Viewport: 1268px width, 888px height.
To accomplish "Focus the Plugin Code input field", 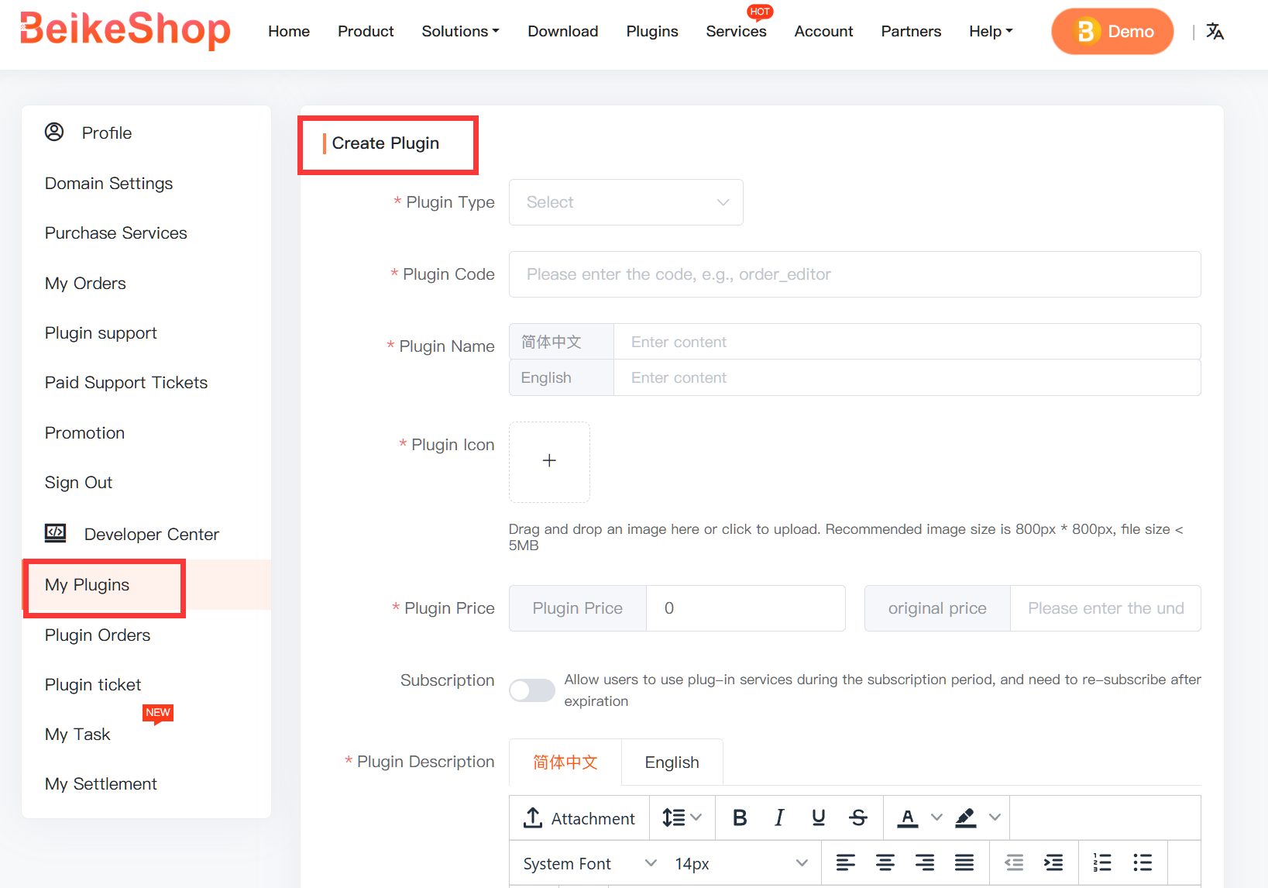I will tap(854, 274).
